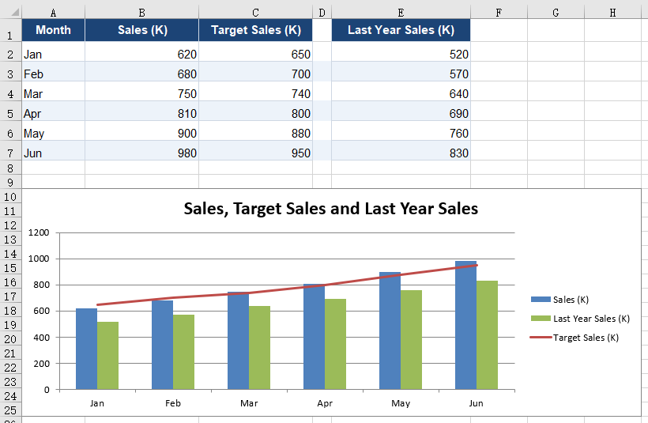Select column E header
648x423 pixels.
(x=401, y=13)
